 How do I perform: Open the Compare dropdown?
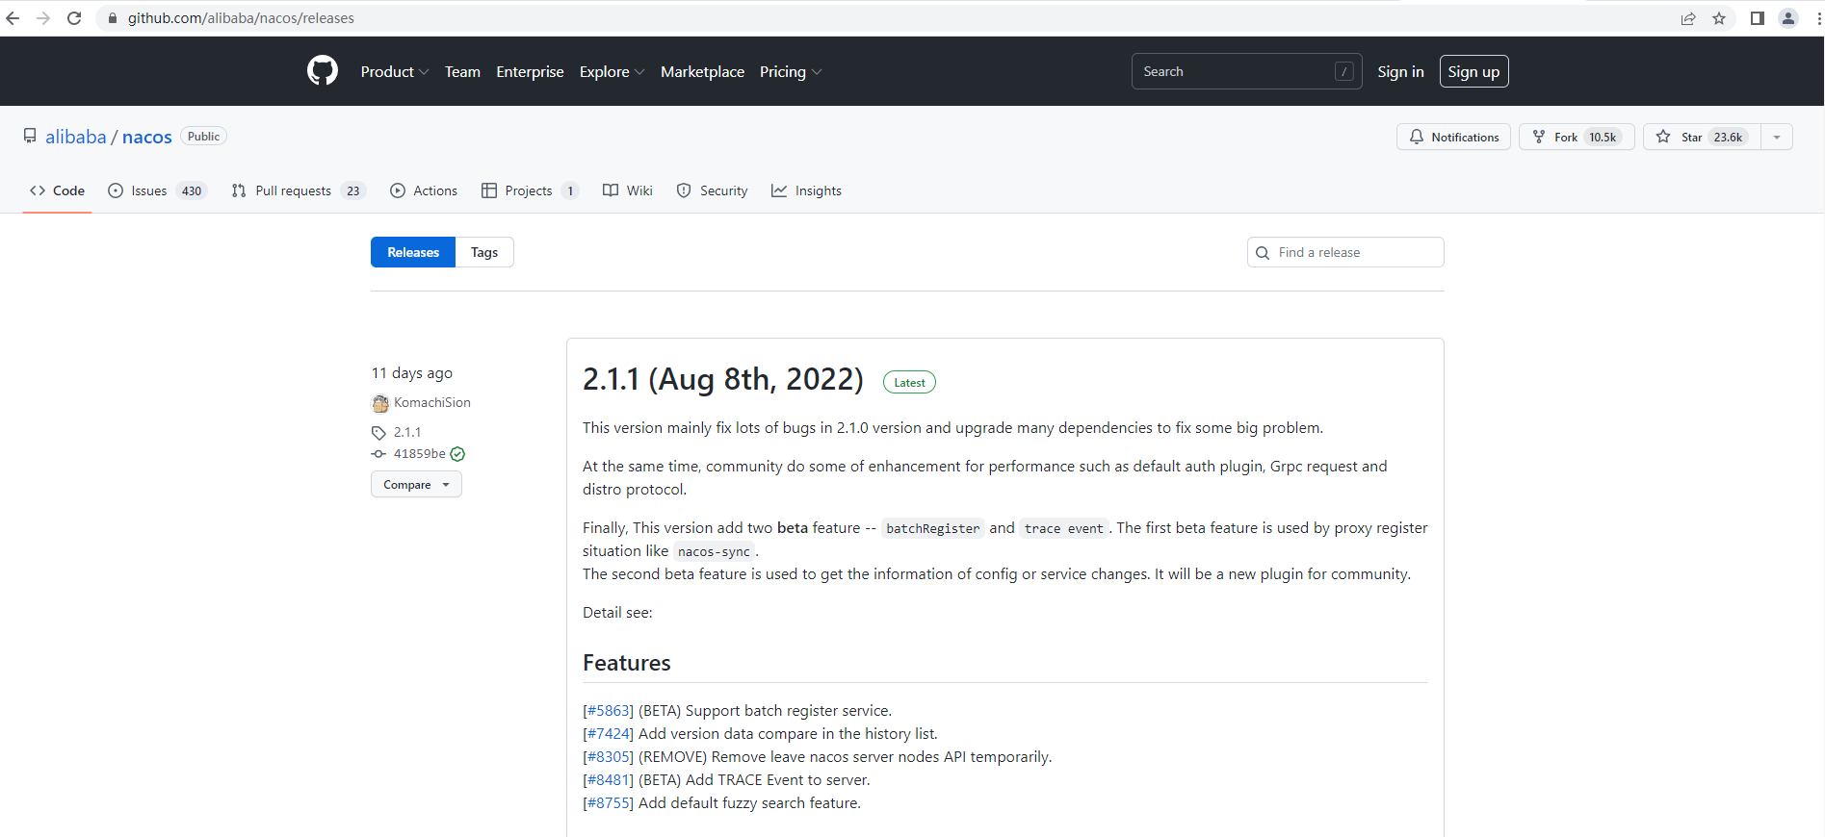click(416, 485)
